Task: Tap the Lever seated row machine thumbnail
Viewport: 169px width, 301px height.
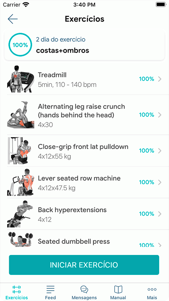Action: [x=21, y=182]
